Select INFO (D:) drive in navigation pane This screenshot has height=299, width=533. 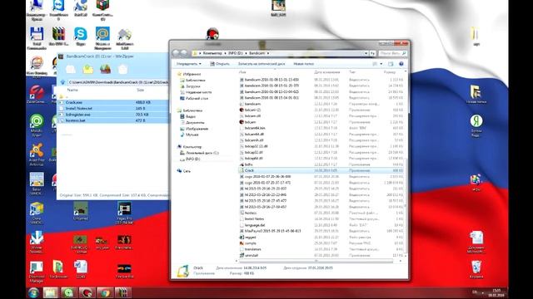click(x=192, y=159)
